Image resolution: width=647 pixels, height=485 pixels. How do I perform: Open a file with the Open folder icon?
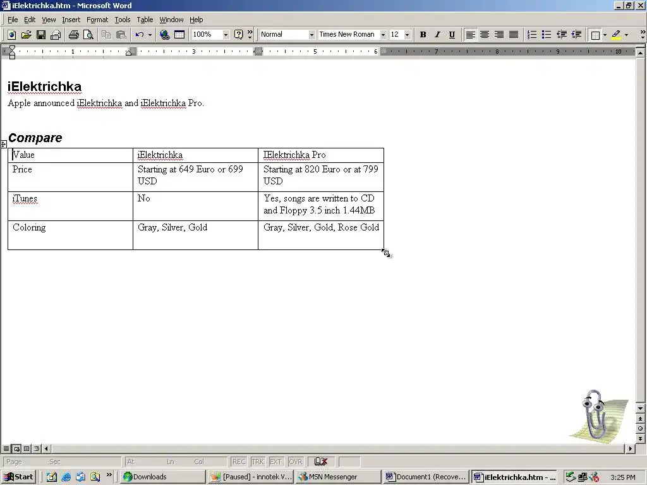pos(27,35)
